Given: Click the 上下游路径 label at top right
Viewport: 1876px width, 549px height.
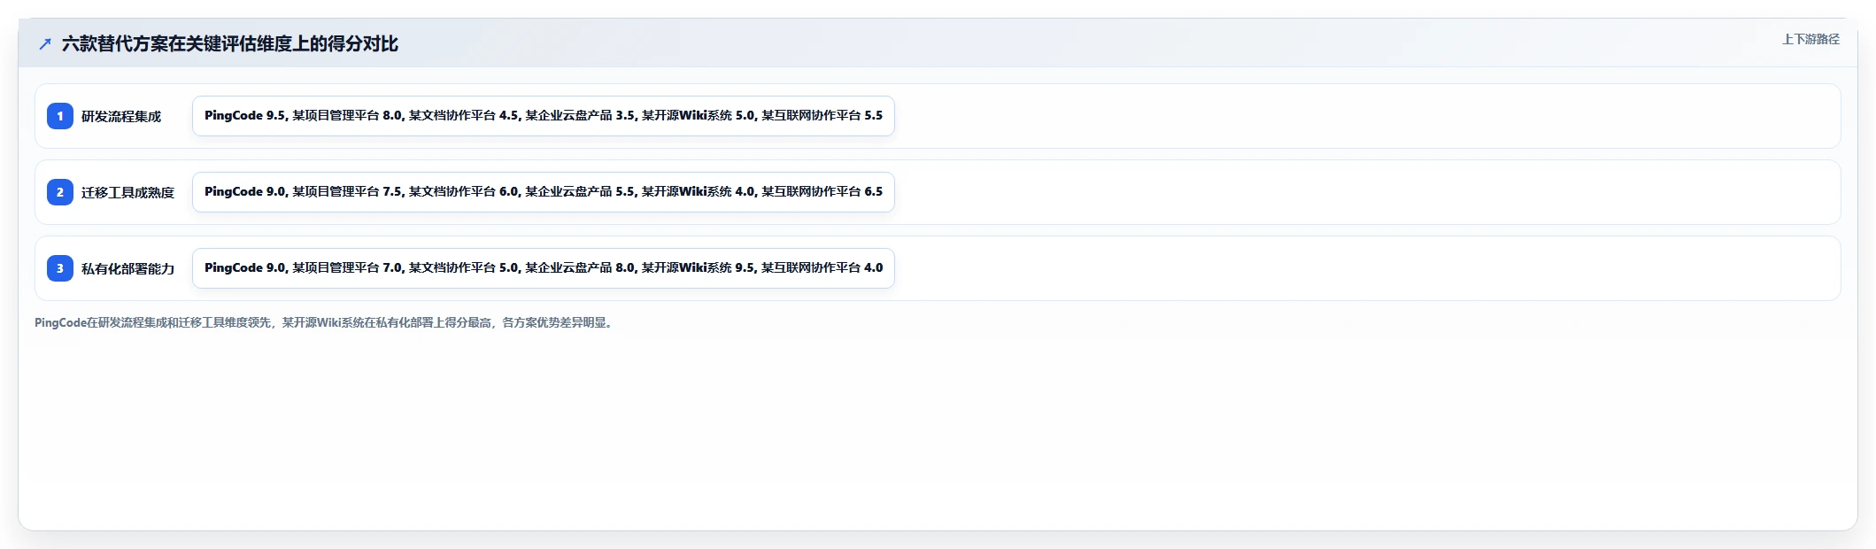Looking at the screenshot, I should (1810, 39).
